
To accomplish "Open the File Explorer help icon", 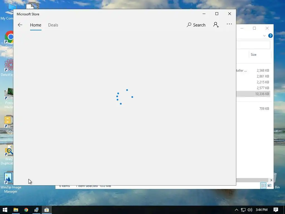I will (x=270, y=36).
